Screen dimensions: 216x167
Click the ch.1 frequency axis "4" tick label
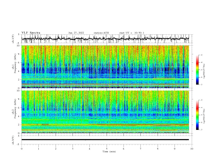pyautogui.click(x=19, y=71)
